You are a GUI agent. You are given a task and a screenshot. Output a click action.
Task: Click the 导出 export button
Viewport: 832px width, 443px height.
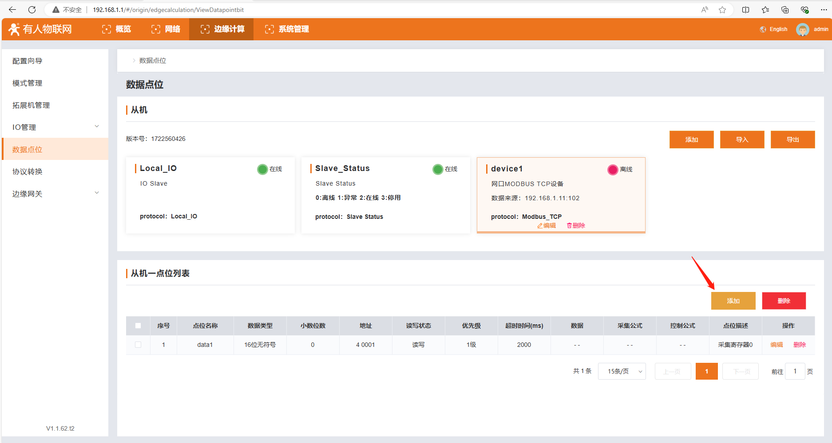click(x=792, y=140)
